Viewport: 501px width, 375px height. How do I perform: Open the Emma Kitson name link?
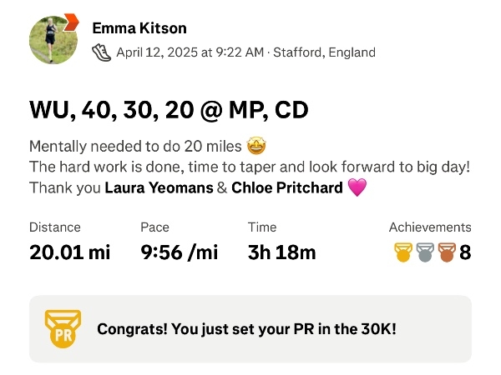pos(139,28)
